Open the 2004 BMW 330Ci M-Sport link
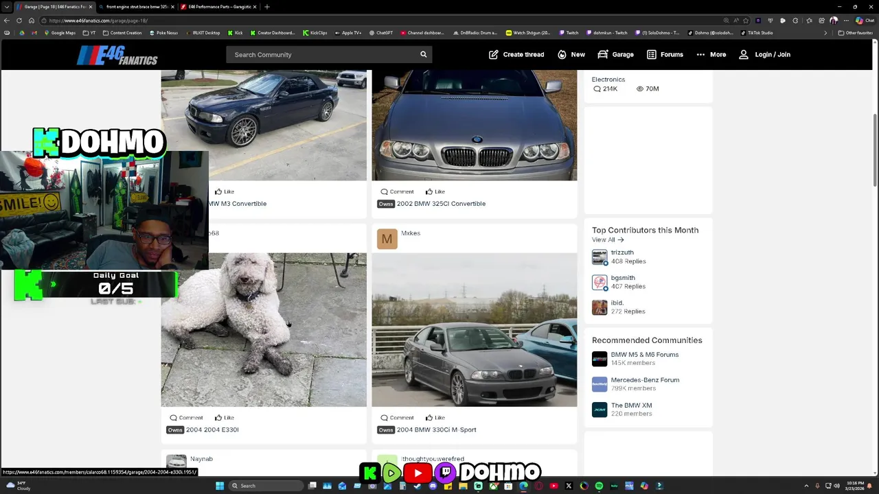879x494 pixels. (x=436, y=430)
